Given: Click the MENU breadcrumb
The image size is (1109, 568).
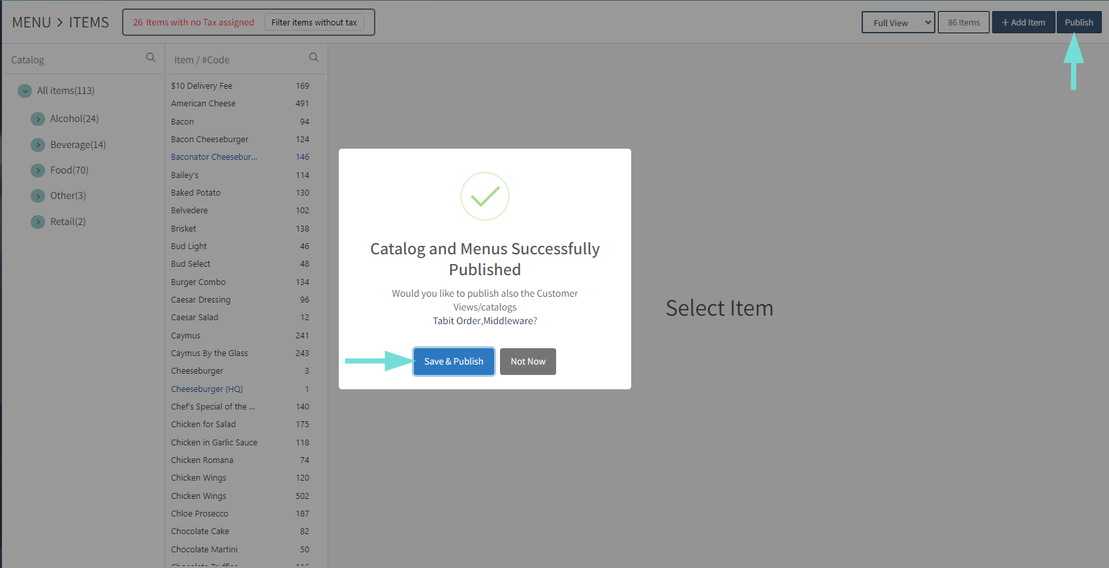Looking at the screenshot, I should pyautogui.click(x=31, y=22).
